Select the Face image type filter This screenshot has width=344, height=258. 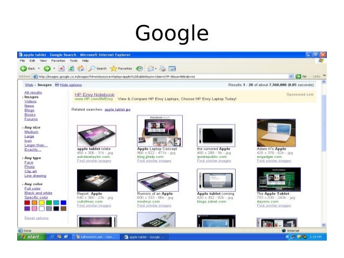point(29,163)
